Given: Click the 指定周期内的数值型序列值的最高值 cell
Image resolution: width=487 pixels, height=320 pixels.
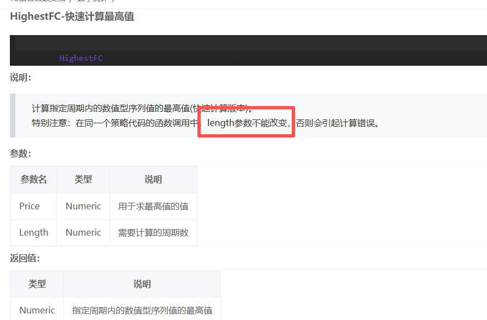Looking at the screenshot, I should point(142,311).
